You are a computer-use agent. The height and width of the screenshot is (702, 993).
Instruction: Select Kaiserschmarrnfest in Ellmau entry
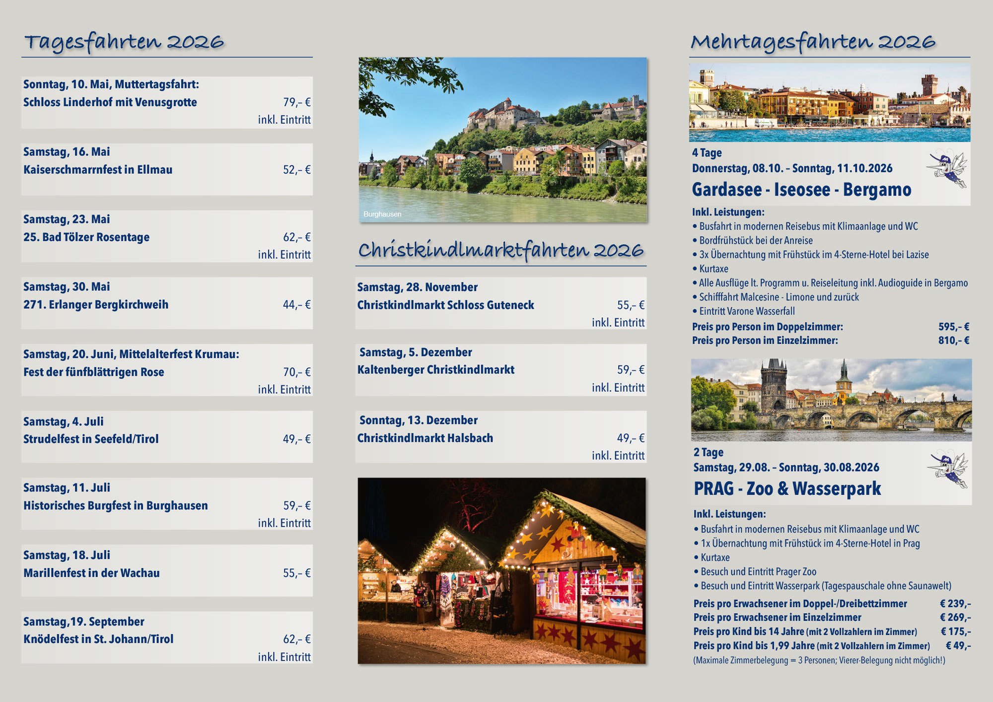tap(98, 170)
